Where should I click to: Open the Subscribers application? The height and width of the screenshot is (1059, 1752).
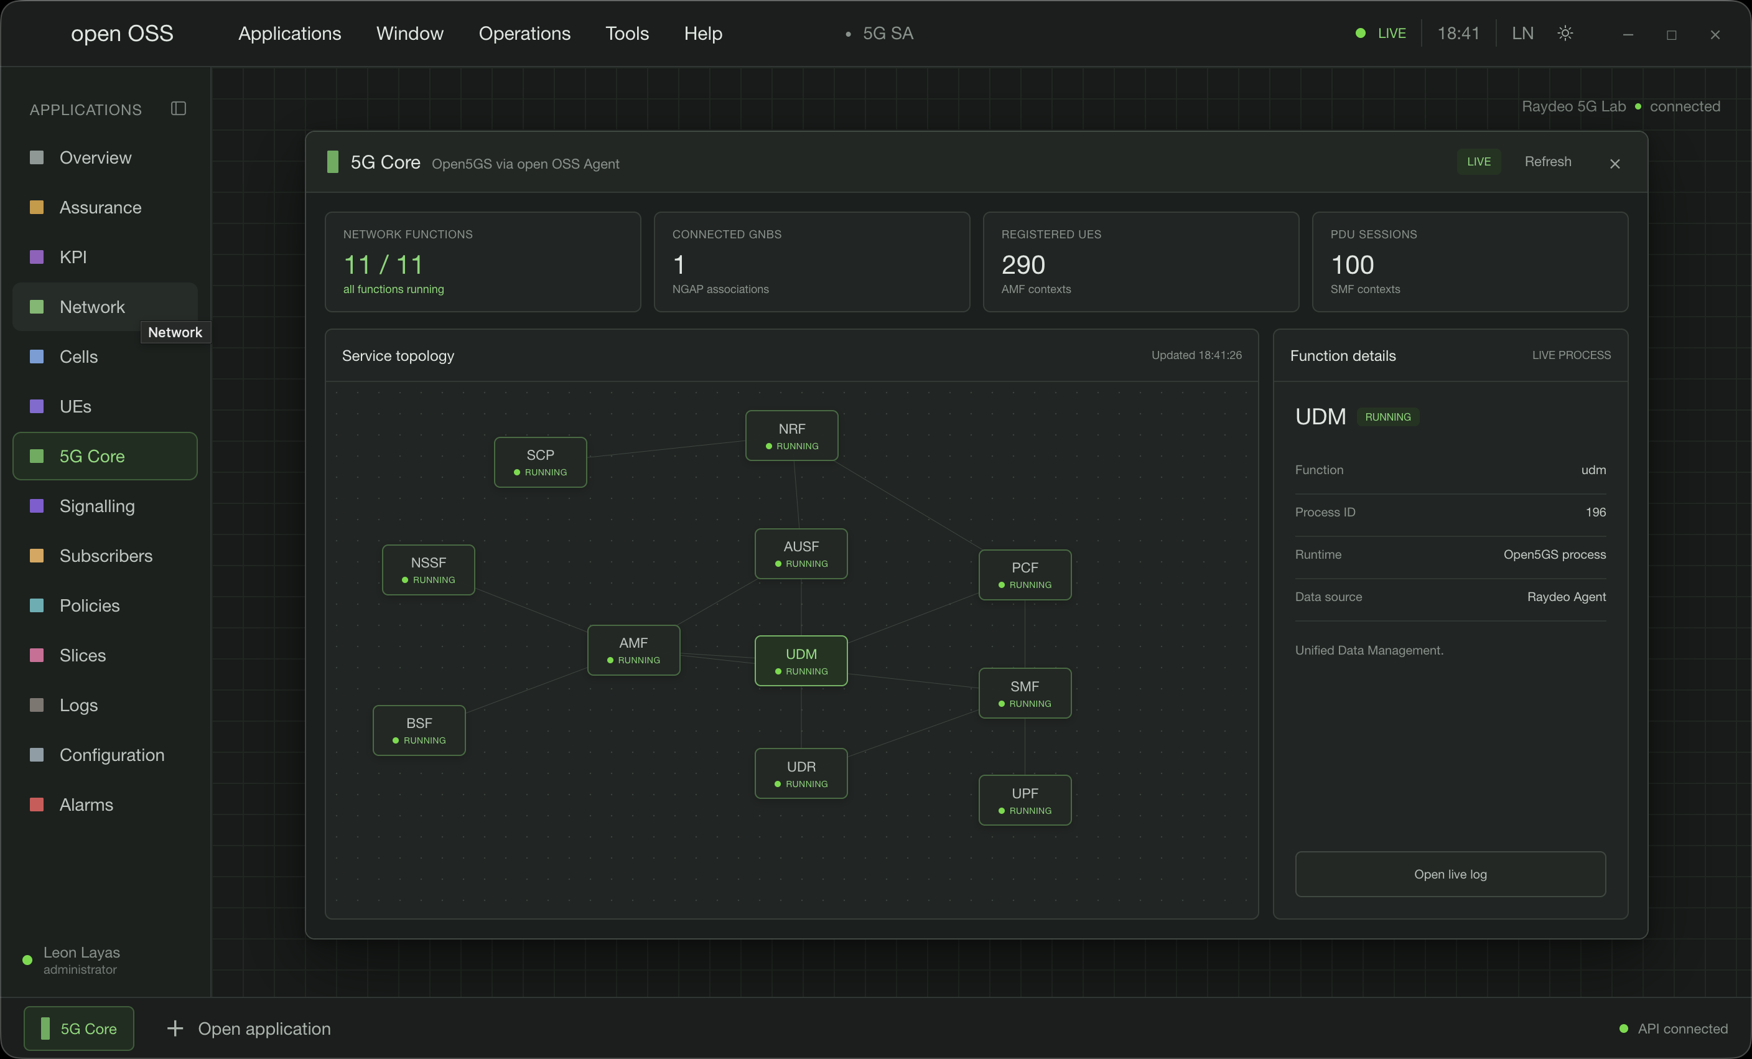tap(105, 556)
